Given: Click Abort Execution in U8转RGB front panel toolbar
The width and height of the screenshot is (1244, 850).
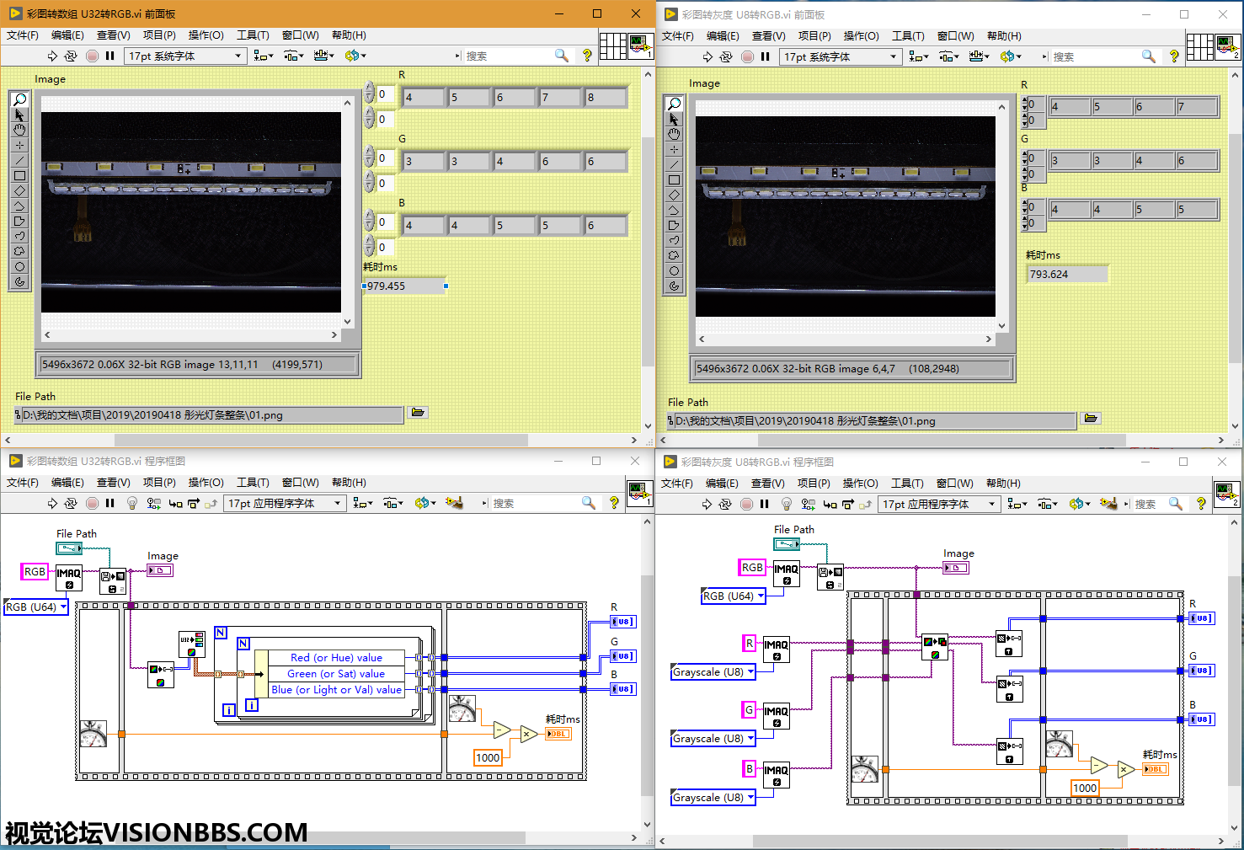Looking at the screenshot, I should [x=747, y=56].
